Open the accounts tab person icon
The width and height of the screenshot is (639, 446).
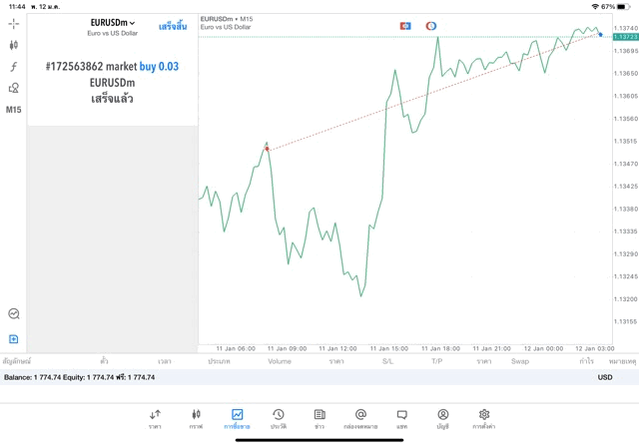[443, 419]
